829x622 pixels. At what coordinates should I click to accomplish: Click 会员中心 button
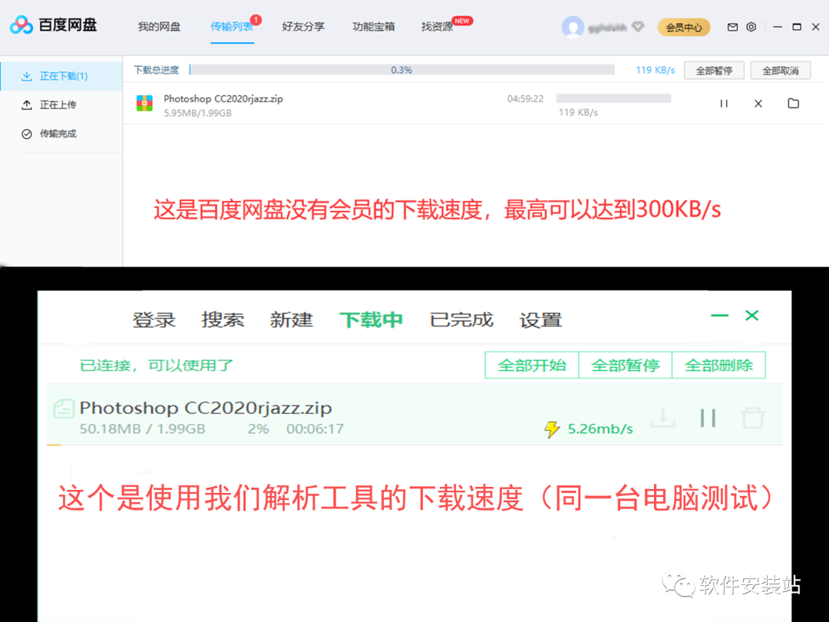[684, 27]
